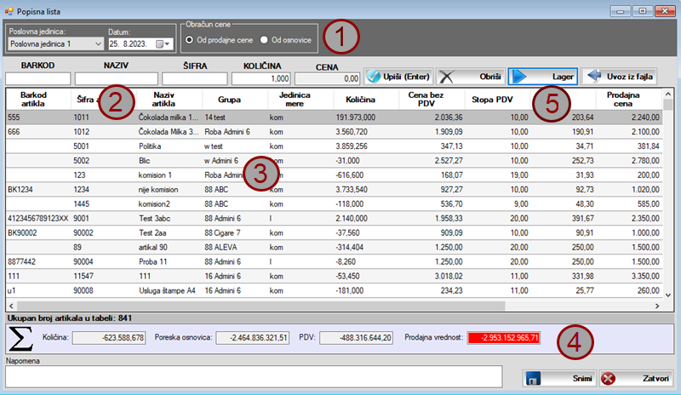Click barkod cell BK1234
This screenshot has height=395, width=681.
coord(38,190)
